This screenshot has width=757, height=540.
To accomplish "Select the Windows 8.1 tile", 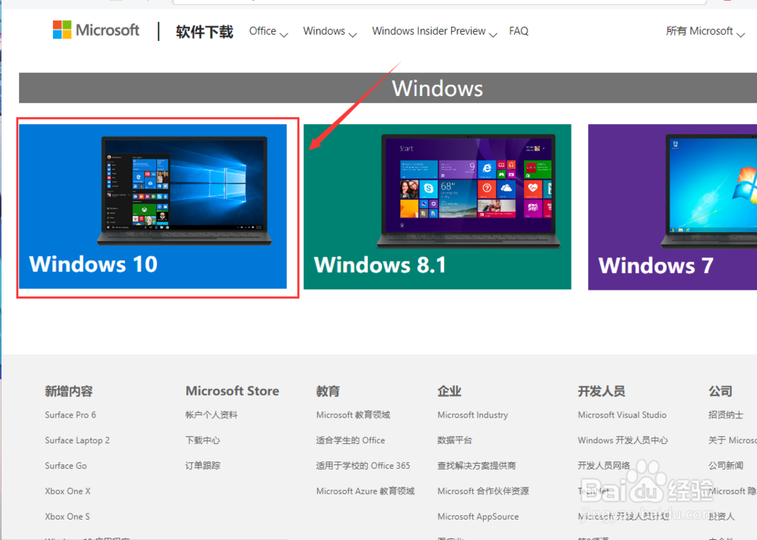I will (437, 206).
